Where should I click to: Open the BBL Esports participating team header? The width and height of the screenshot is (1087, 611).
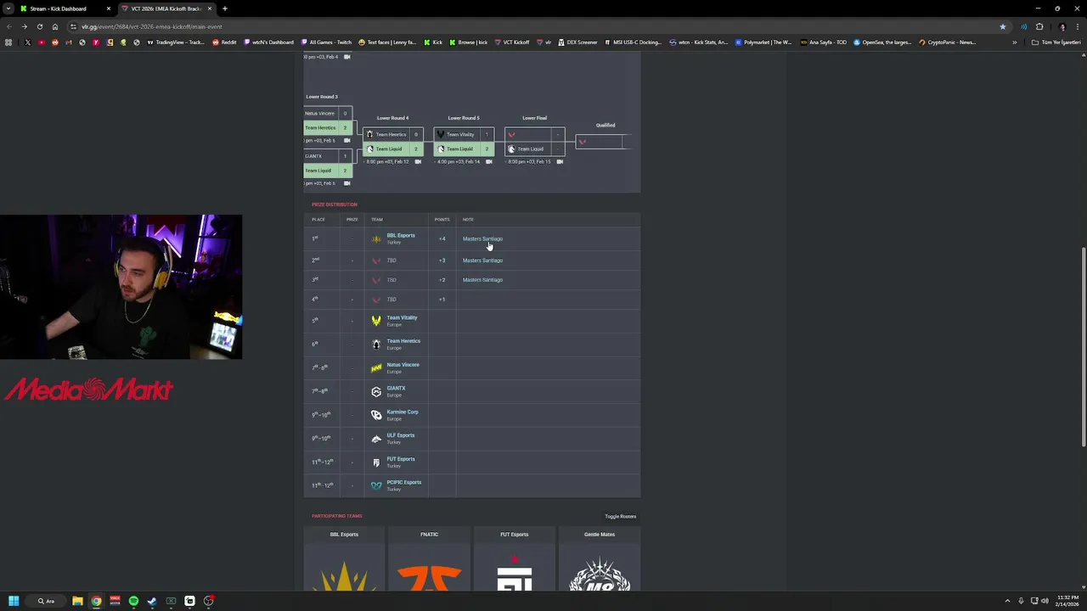(x=344, y=535)
